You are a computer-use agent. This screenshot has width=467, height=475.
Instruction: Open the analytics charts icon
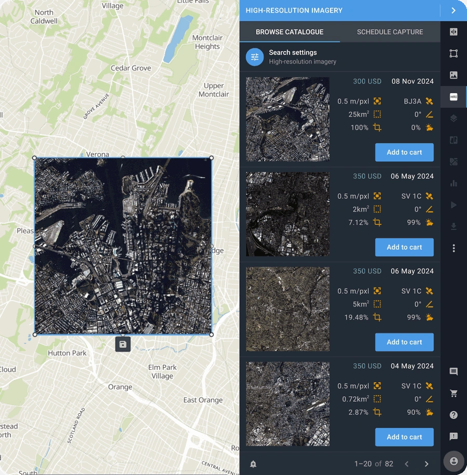pyautogui.click(x=454, y=183)
